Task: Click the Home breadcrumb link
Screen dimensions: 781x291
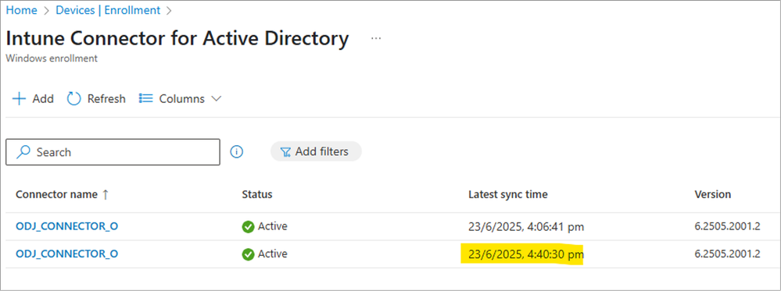Action: [21, 10]
